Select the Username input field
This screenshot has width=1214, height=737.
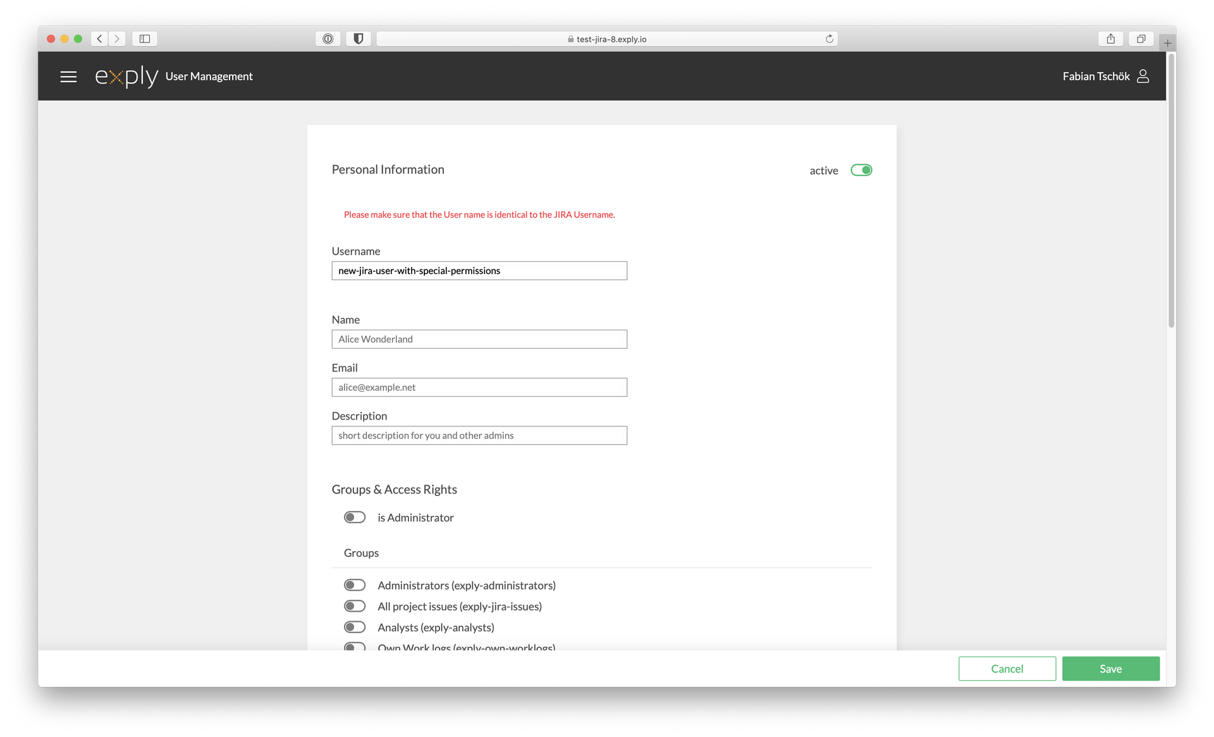click(479, 270)
